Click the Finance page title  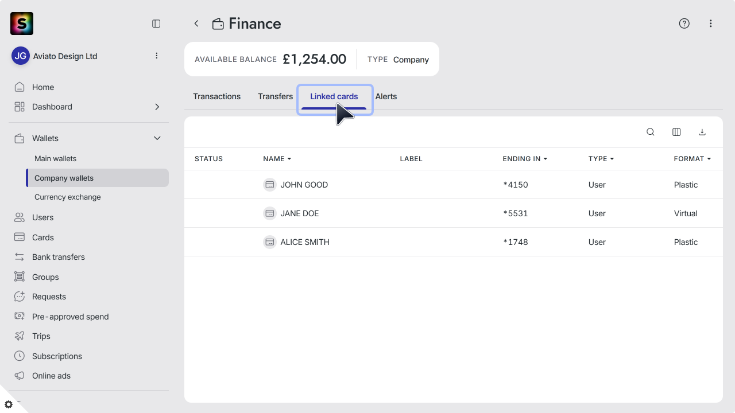click(255, 24)
